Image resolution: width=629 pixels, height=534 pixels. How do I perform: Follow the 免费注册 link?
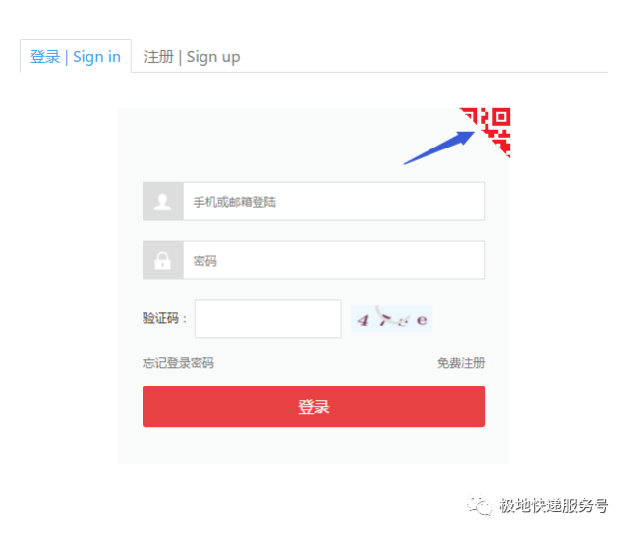461,363
